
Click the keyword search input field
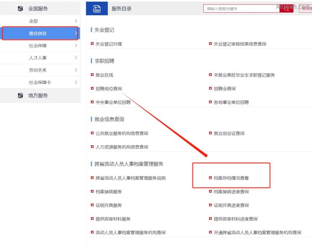point(241,9)
